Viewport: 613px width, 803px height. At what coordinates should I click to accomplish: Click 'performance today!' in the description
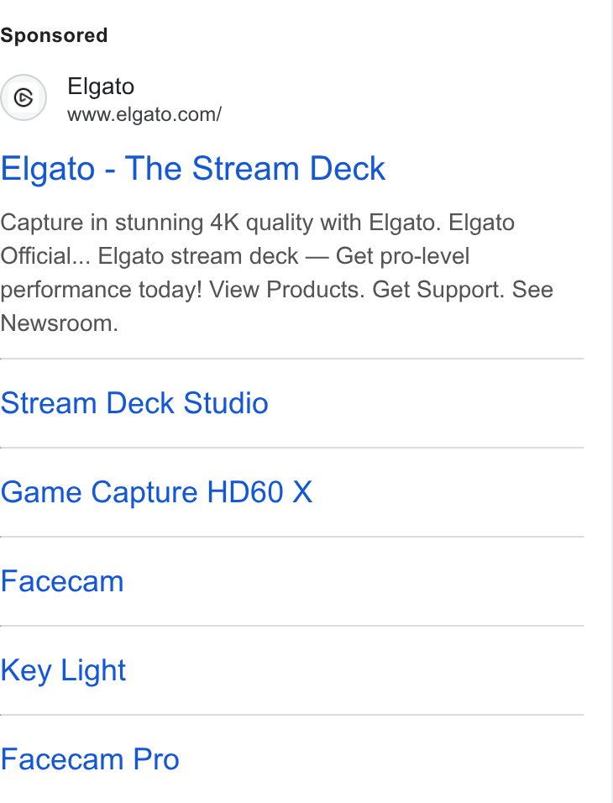pyautogui.click(x=101, y=290)
